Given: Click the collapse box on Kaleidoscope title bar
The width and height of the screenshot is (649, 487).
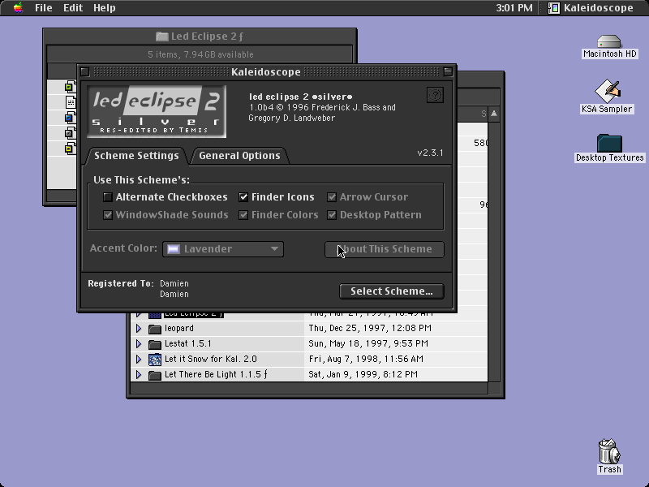Looking at the screenshot, I should tap(448, 71).
